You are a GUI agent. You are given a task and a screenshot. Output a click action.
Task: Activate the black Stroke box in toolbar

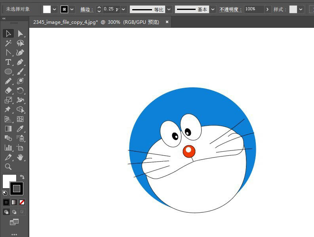click(x=17, y=189)
